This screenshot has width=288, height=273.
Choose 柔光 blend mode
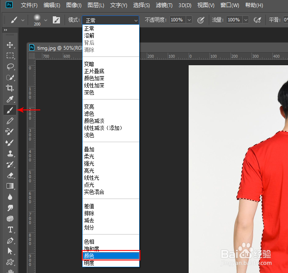coord(111,156)
